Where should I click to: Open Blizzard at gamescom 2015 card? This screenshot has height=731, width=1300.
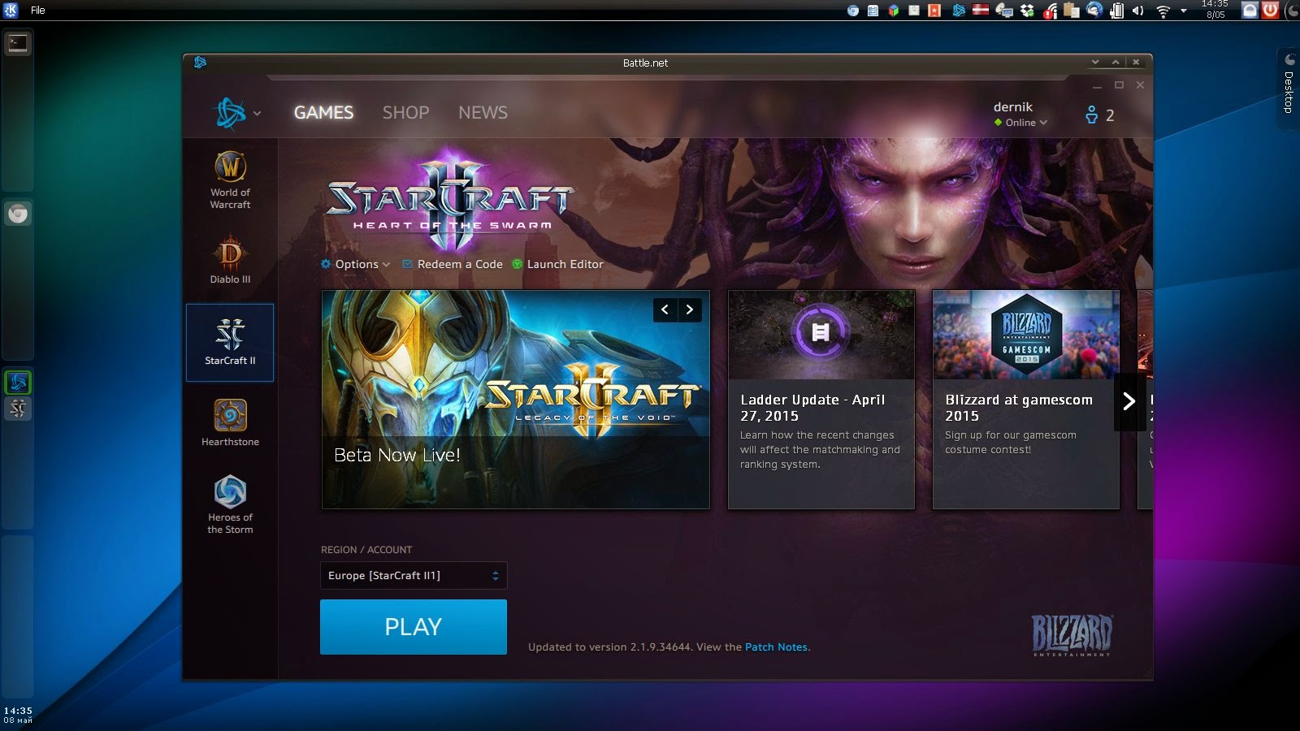1026,400
